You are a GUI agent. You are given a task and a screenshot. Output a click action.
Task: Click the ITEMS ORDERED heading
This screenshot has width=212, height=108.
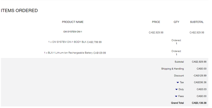[19, 11]
